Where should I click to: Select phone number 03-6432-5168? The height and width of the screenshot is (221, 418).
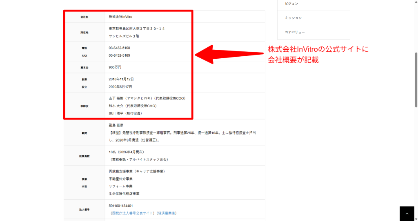tap(119, 48)
